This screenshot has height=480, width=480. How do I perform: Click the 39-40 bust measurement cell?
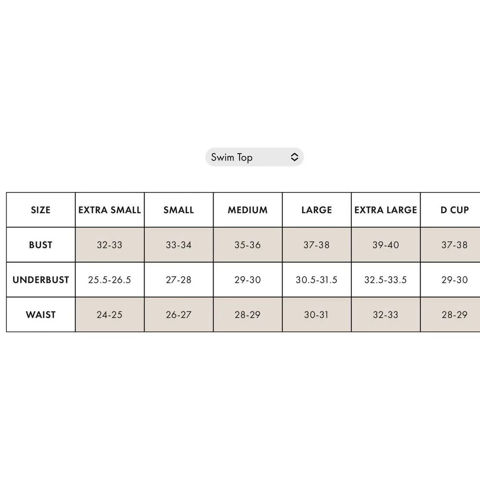(386, 245)
